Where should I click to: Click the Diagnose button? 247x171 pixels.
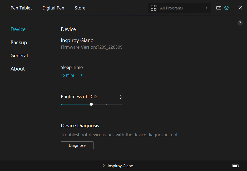coord(77,145)
